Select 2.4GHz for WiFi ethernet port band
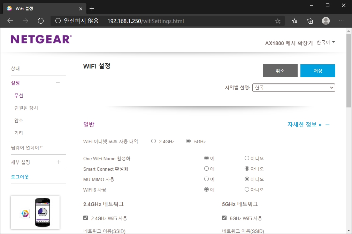352x234 pixels. [x=154, y=141]
